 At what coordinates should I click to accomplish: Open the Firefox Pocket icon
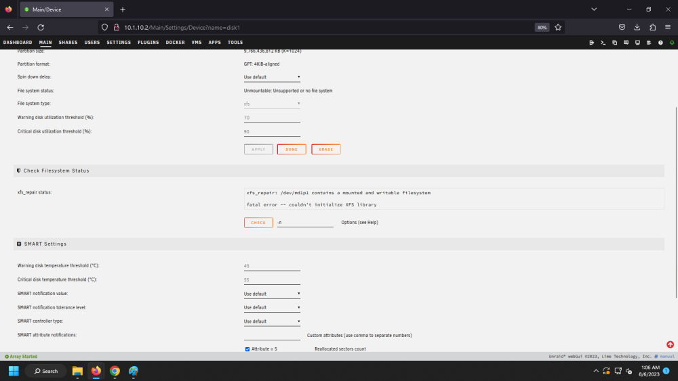coord(622,27)
